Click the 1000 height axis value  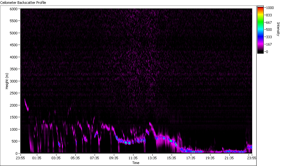[13, 129]
